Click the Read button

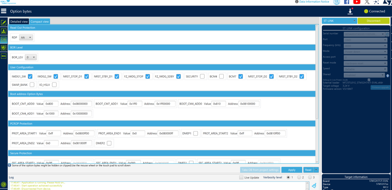(308, 170)
